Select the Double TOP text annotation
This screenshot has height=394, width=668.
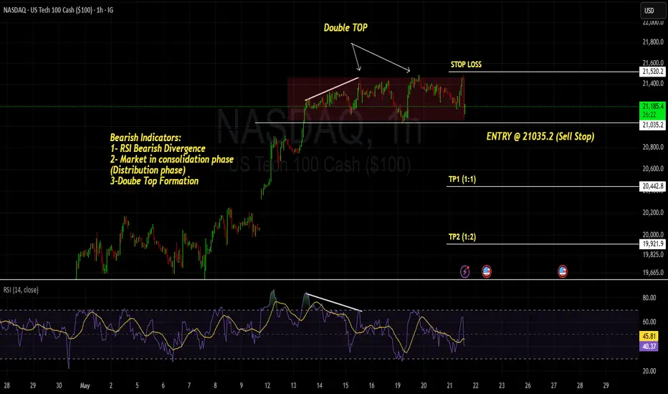345,28
